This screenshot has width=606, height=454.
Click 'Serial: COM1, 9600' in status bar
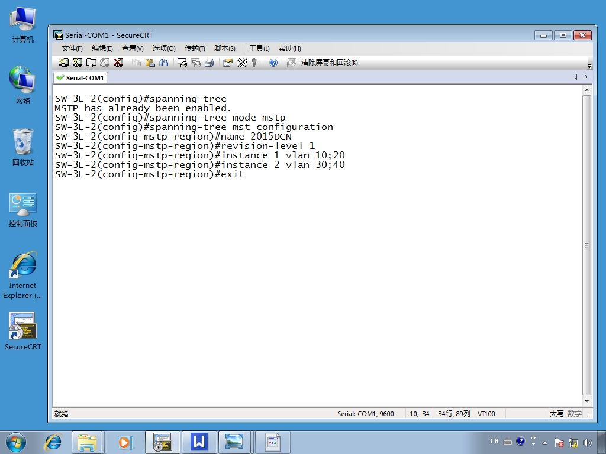pos(365,414)
